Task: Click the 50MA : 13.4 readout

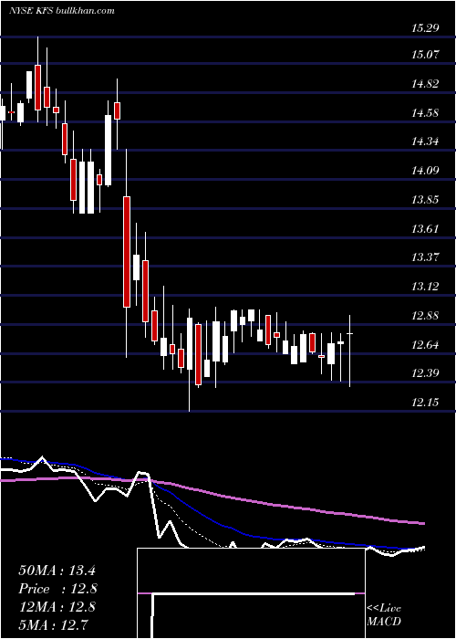Action: (x=57, y=571)
